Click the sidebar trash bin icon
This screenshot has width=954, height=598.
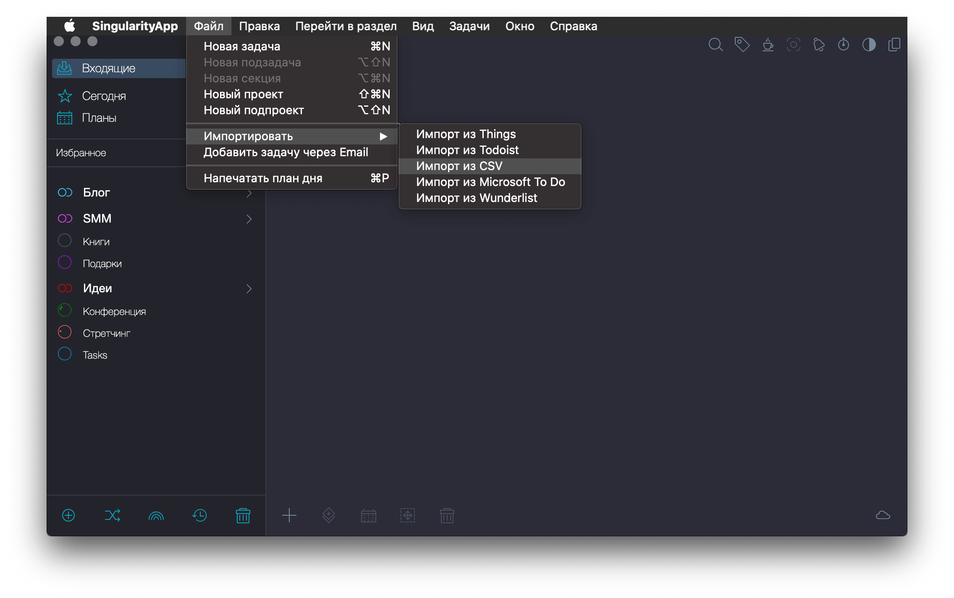click(243, 515)
